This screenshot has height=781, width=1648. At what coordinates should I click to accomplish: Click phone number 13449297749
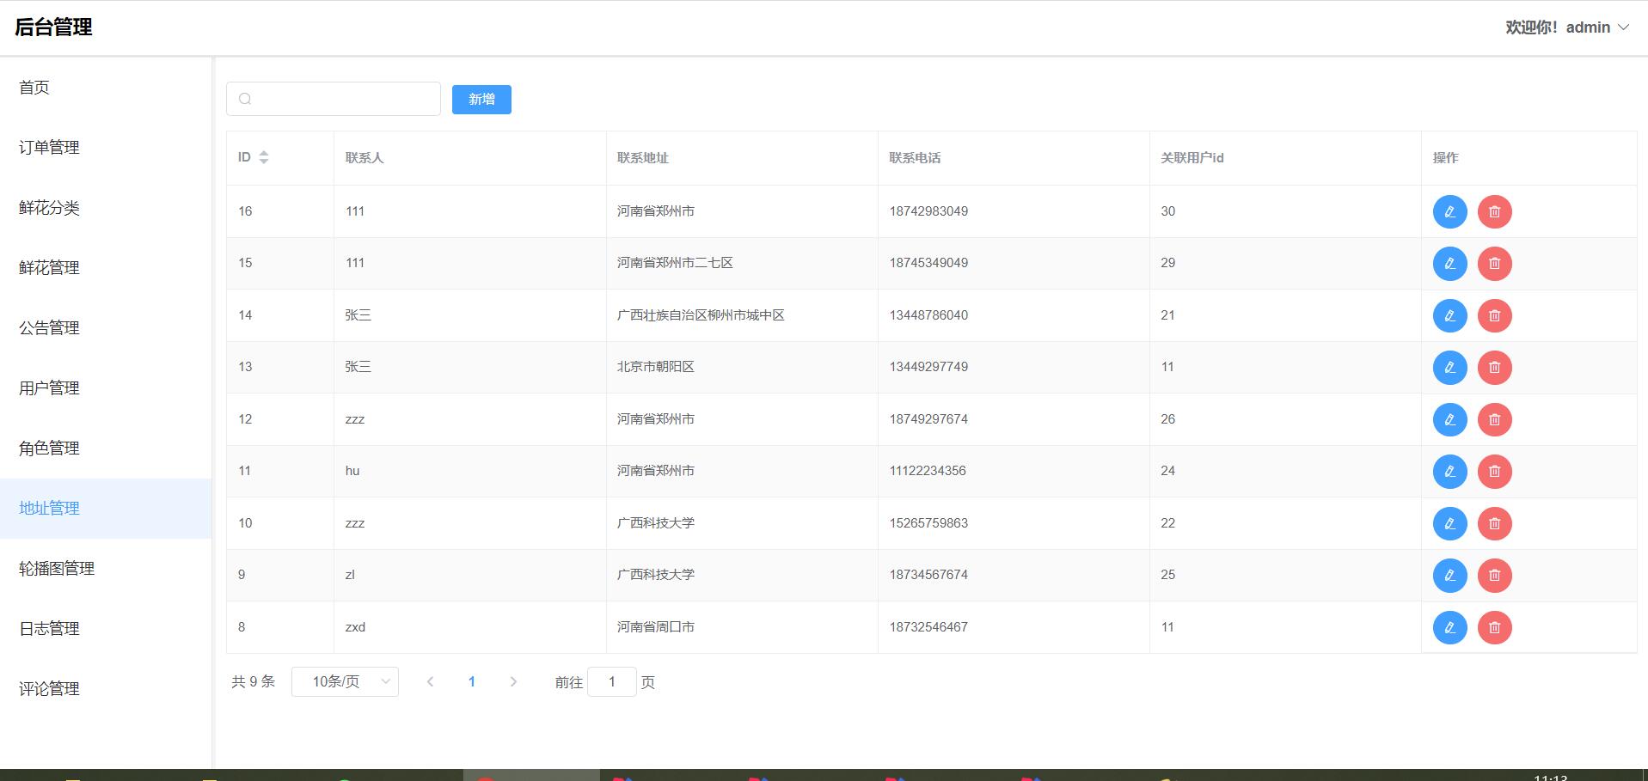point(928,367)
